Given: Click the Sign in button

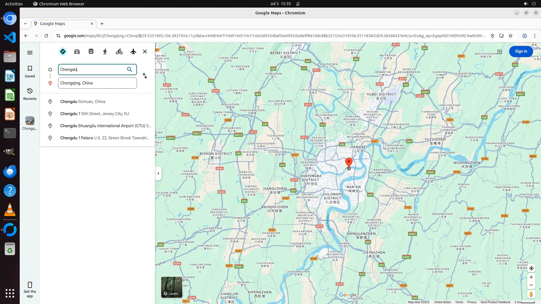Looking at the screenshot, I should [521, 52].
